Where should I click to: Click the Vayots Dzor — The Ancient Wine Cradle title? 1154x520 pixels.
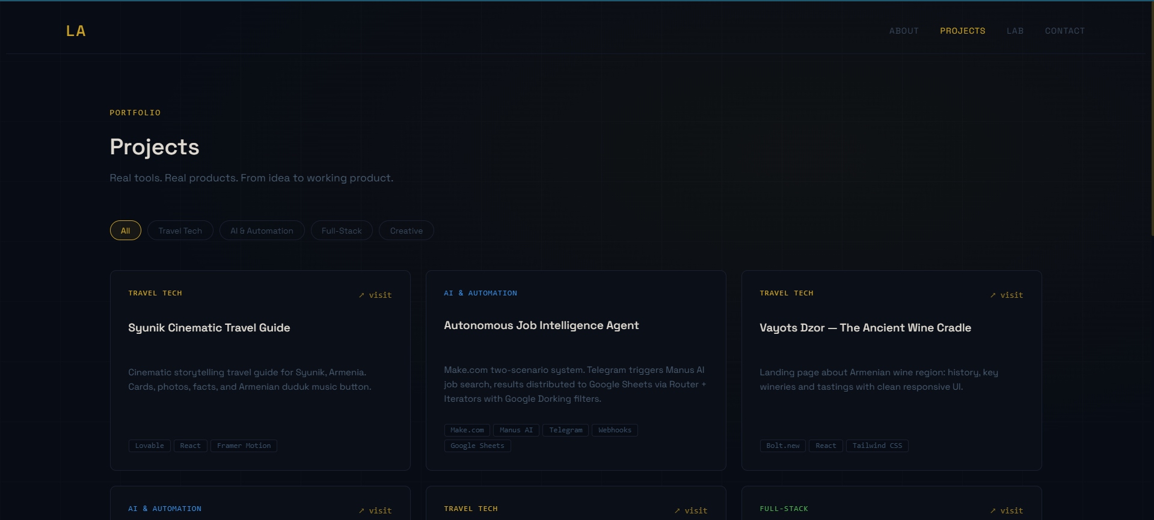[865, 328]
